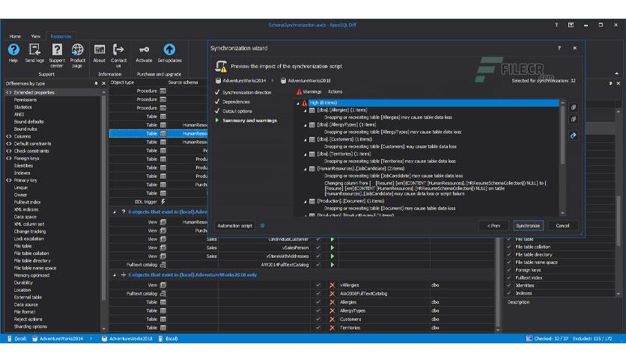The height and width of the screenshot is (362, 626).
Task: Click the red X action for vAllergies
Action: coord(332,285)
